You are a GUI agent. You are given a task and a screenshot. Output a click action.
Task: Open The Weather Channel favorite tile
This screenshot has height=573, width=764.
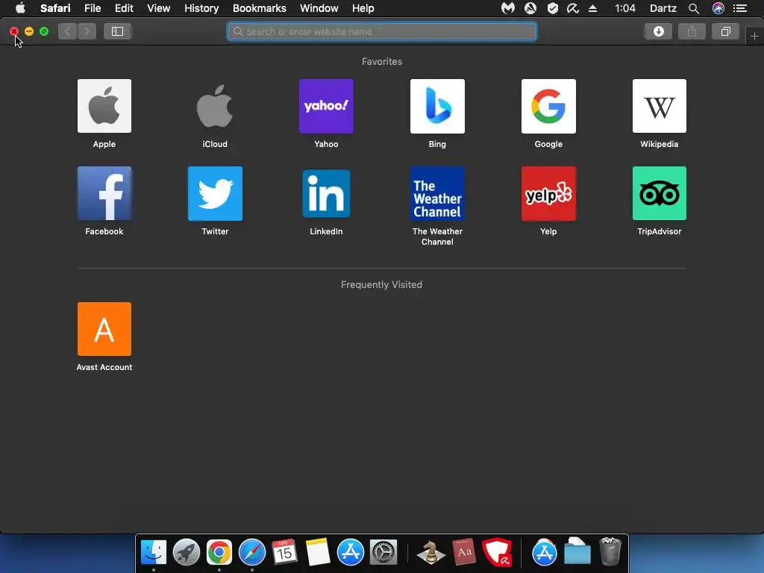coord(437,193)
